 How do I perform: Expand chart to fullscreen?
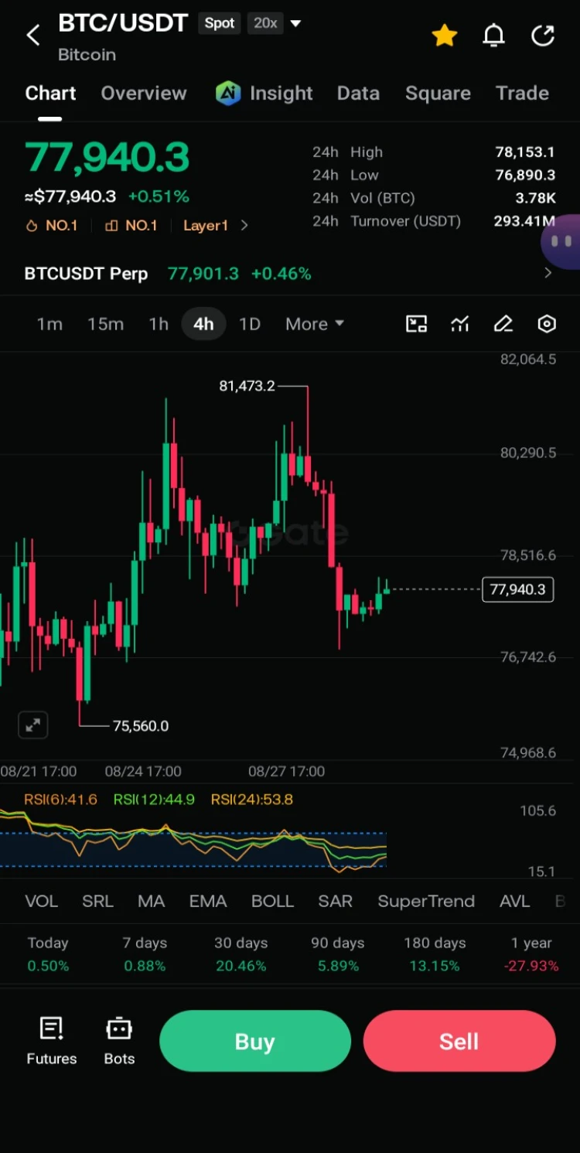click(x=33, y=725)
